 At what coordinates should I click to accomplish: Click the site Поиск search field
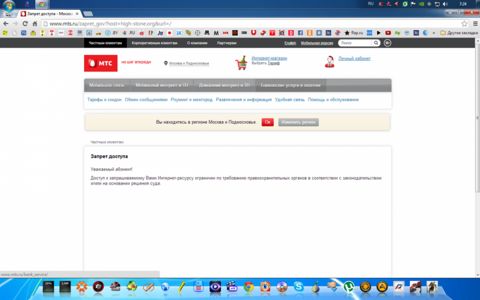click(x=355, y=43)
